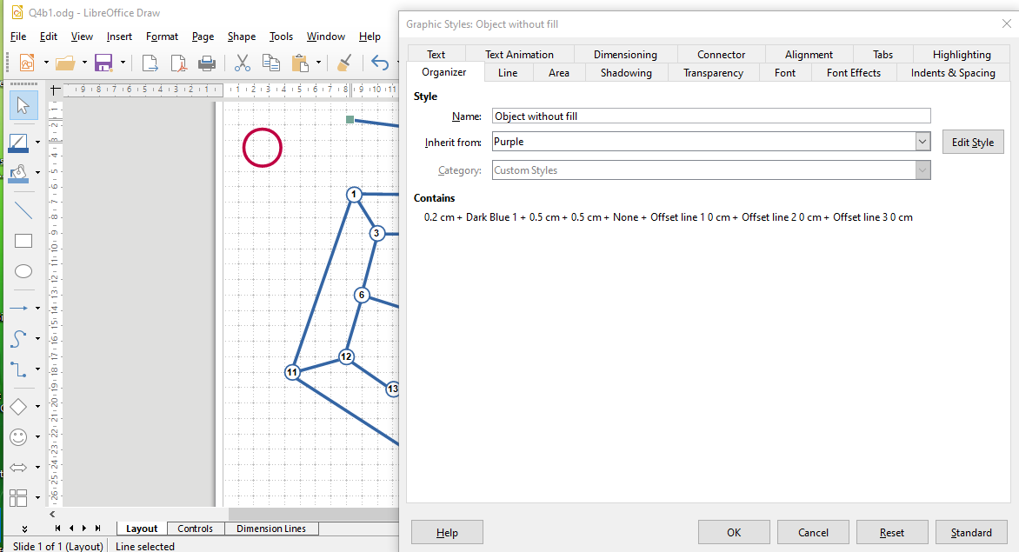Click the Line Color swatch icon
The height and width of the screenshot is (552, 1019).
click(x=19, y=143)
